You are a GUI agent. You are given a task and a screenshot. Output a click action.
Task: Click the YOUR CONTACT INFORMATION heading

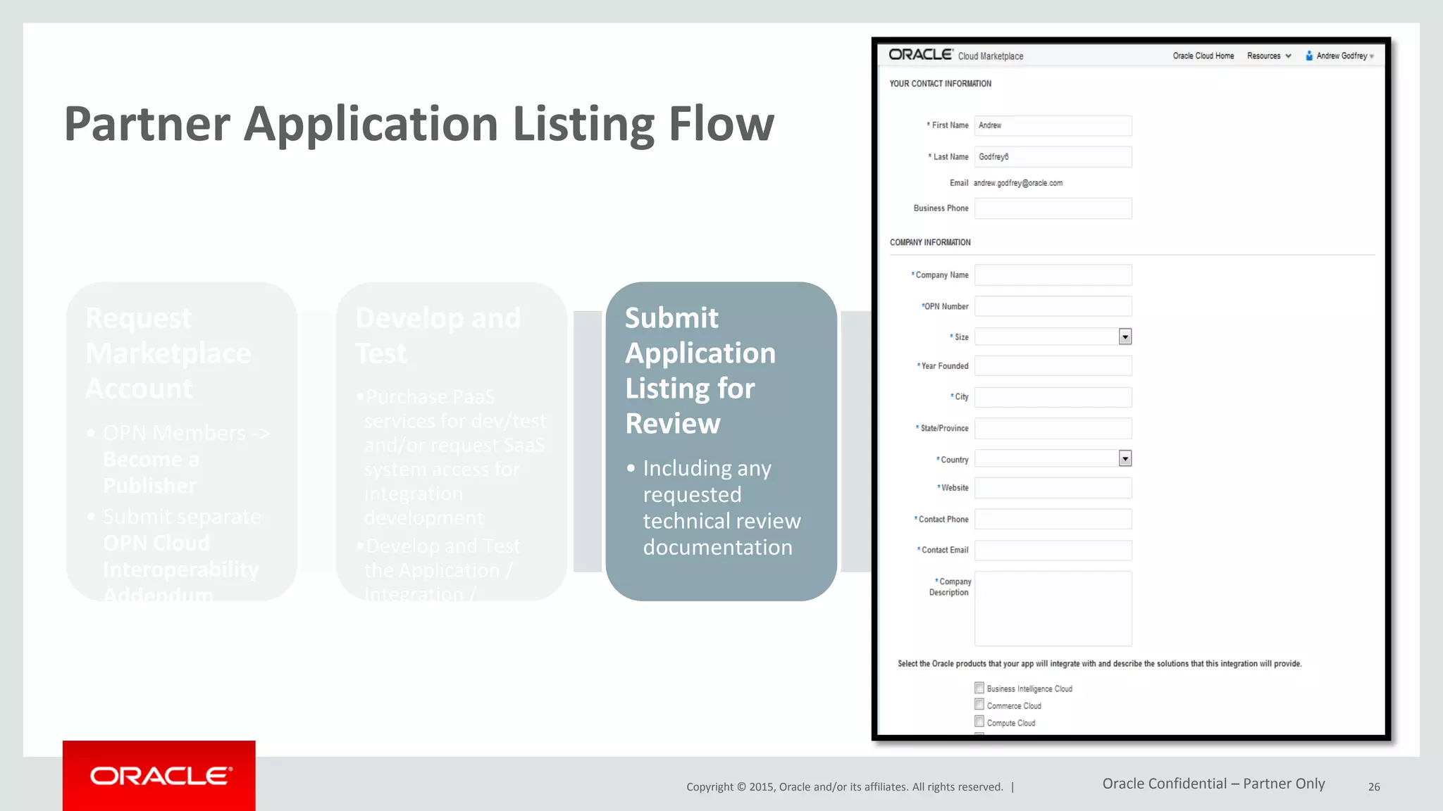[940, 84]
